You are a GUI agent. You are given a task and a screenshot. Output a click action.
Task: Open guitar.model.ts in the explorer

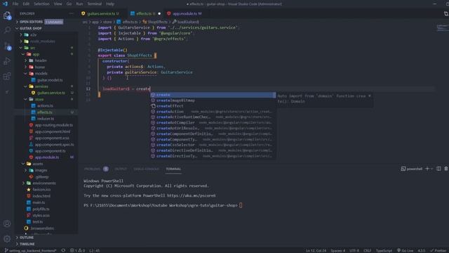tap(50, 80)
